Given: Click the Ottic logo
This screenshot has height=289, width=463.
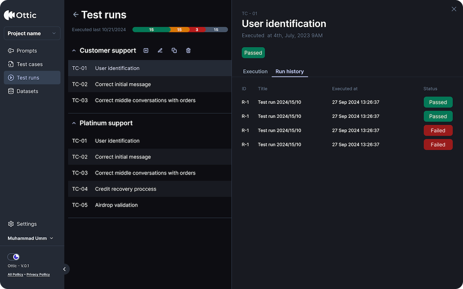Looking at the screenshot, I should tap(20, 15).
